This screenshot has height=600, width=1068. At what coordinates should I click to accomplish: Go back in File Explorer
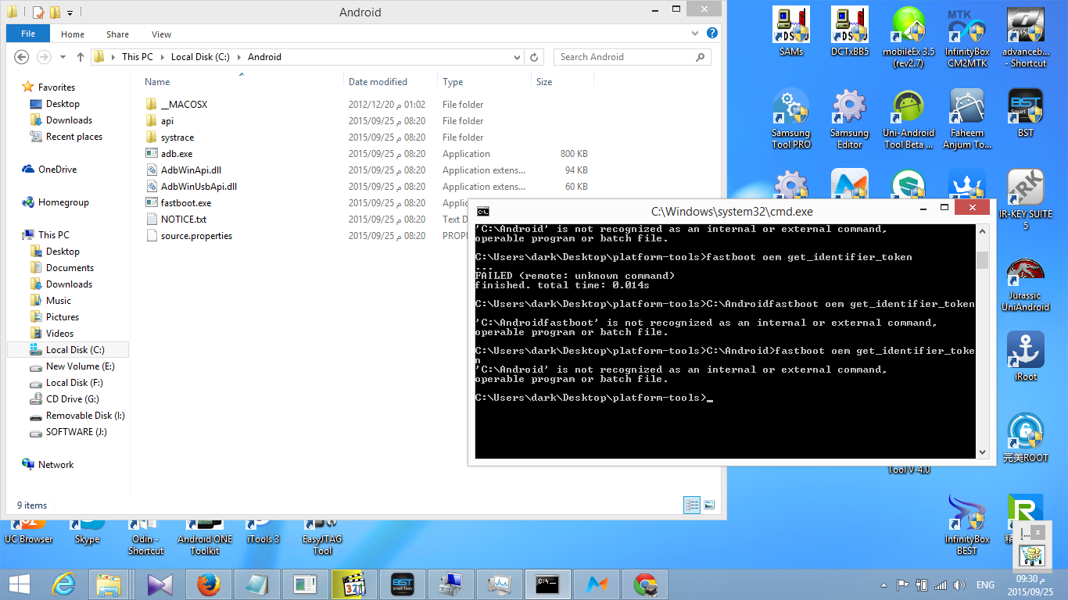click(22, 57)
